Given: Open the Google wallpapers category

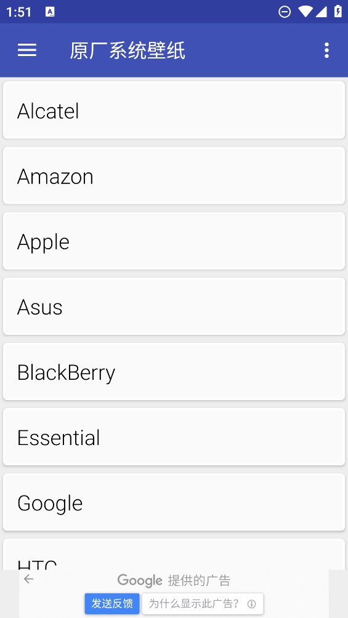Looking at the screenshot, I should click(174, 502).
